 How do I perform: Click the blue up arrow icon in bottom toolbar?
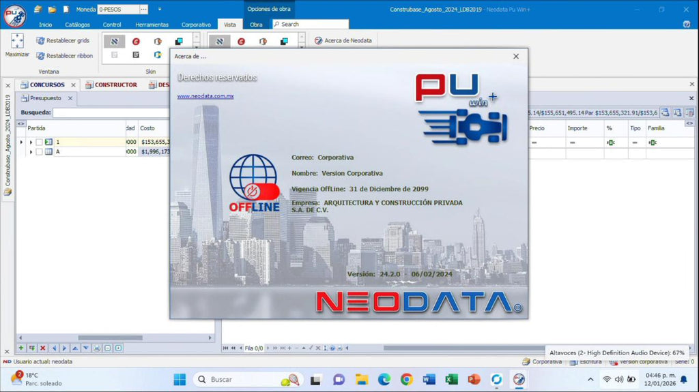pyautogui.click(x=75, y=348)
